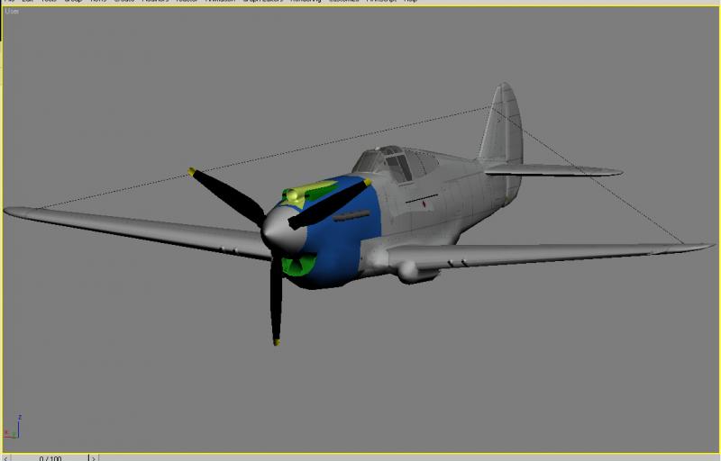721x461 pixels.
Task: Open the Help menu
Action: [410, 2]
